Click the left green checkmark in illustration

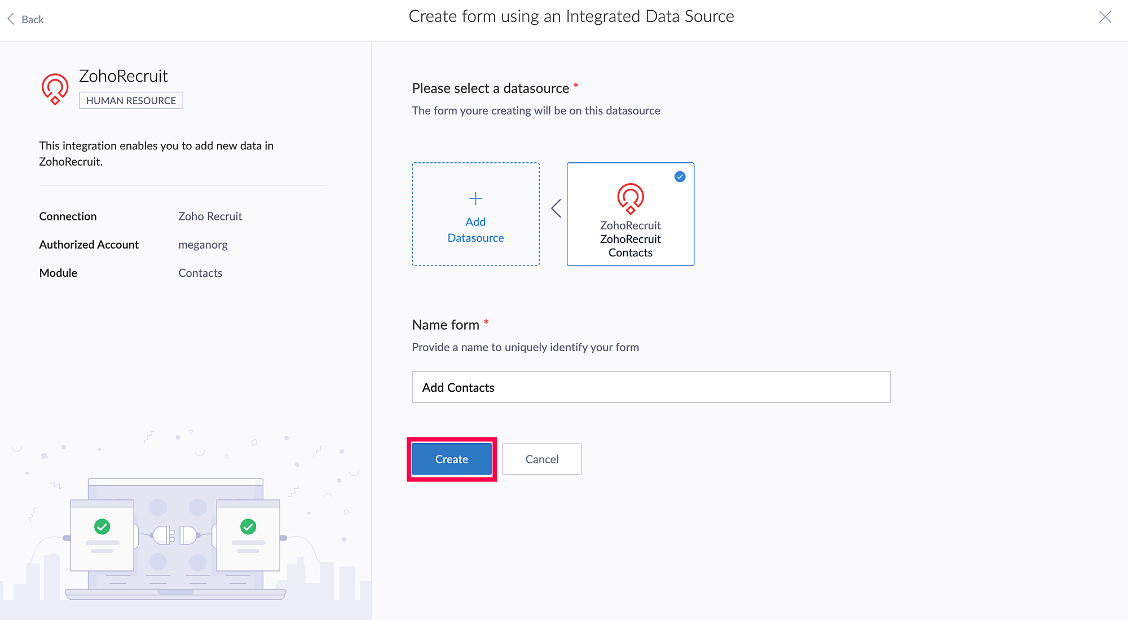(x=102, y=526)
